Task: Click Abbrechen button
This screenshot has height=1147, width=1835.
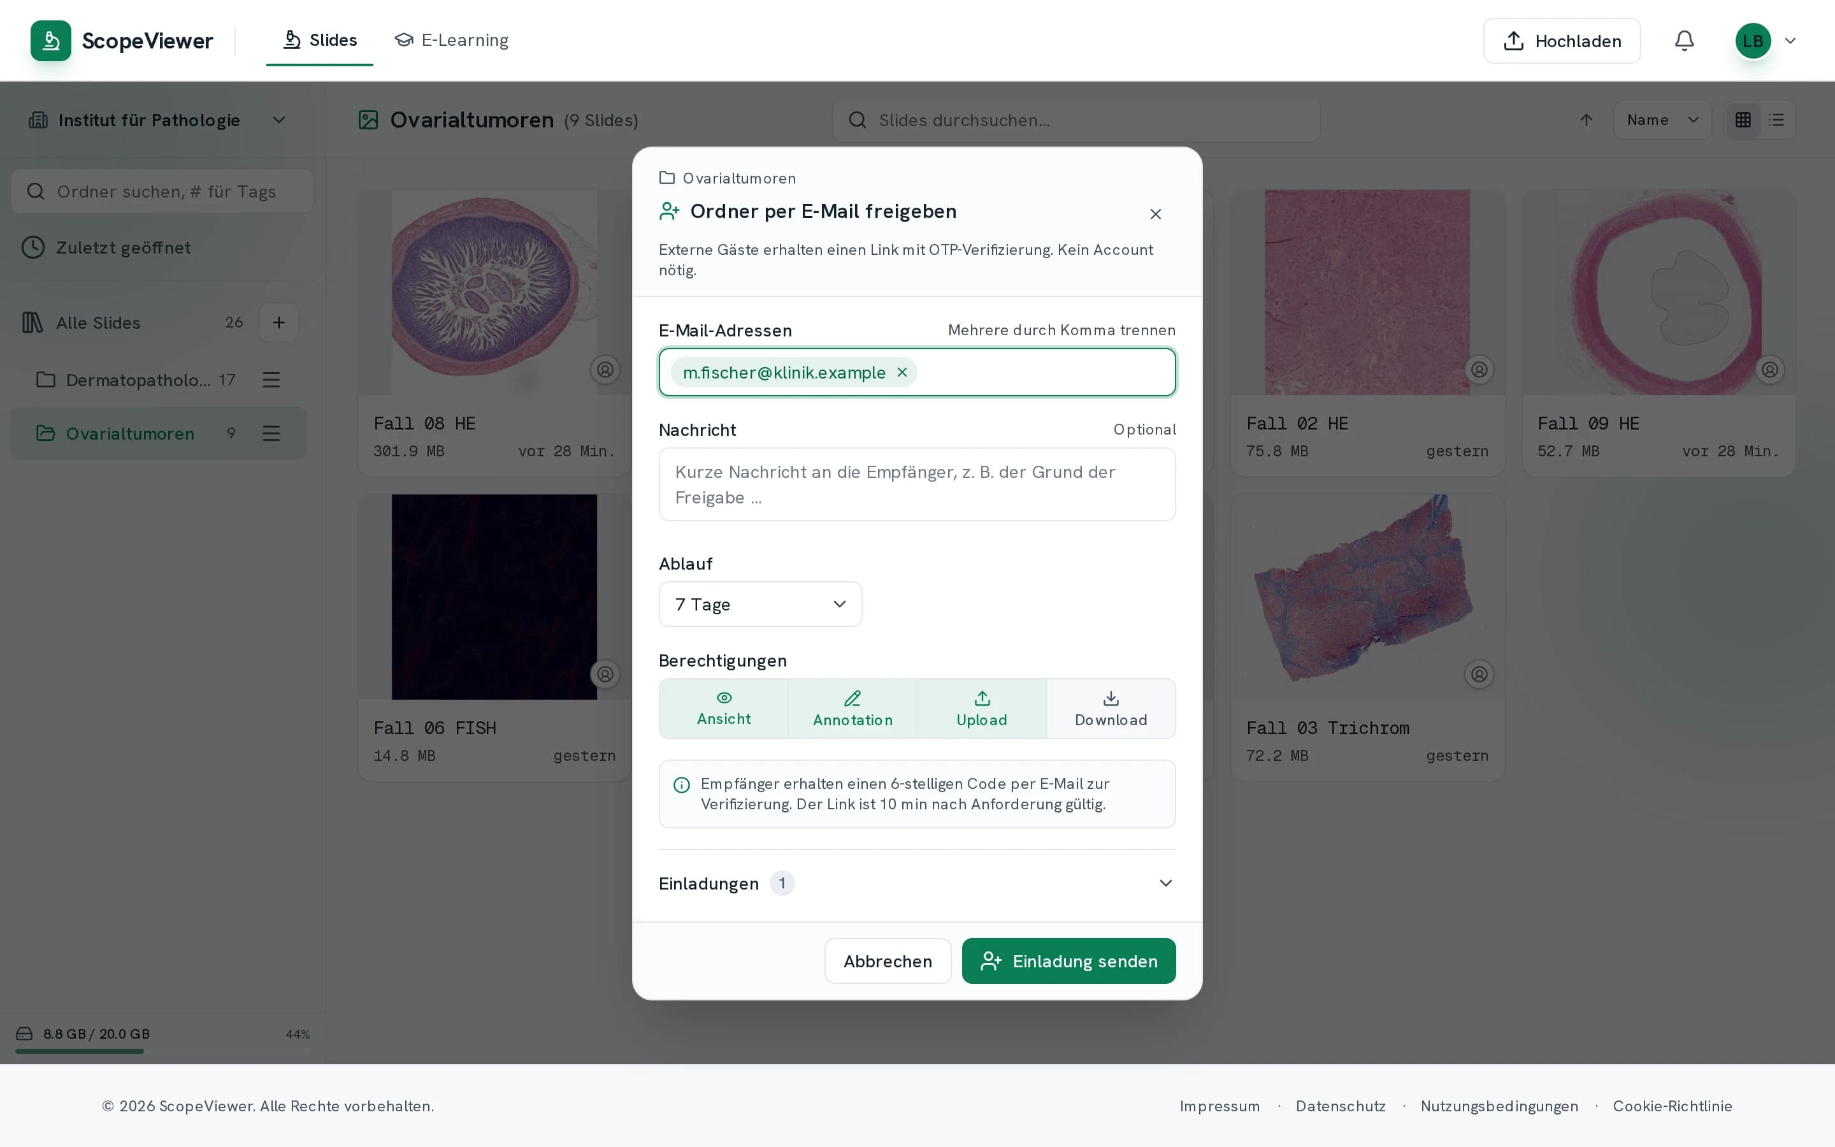Action: pos(888,961)
